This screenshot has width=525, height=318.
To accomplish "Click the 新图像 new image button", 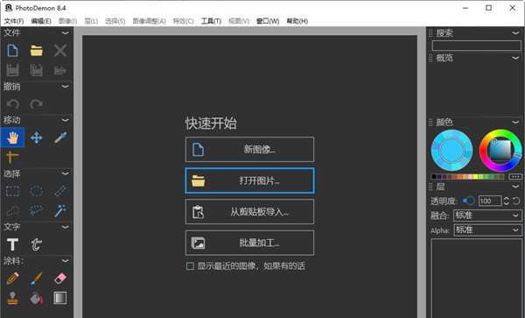I will [x=249, y=150].
